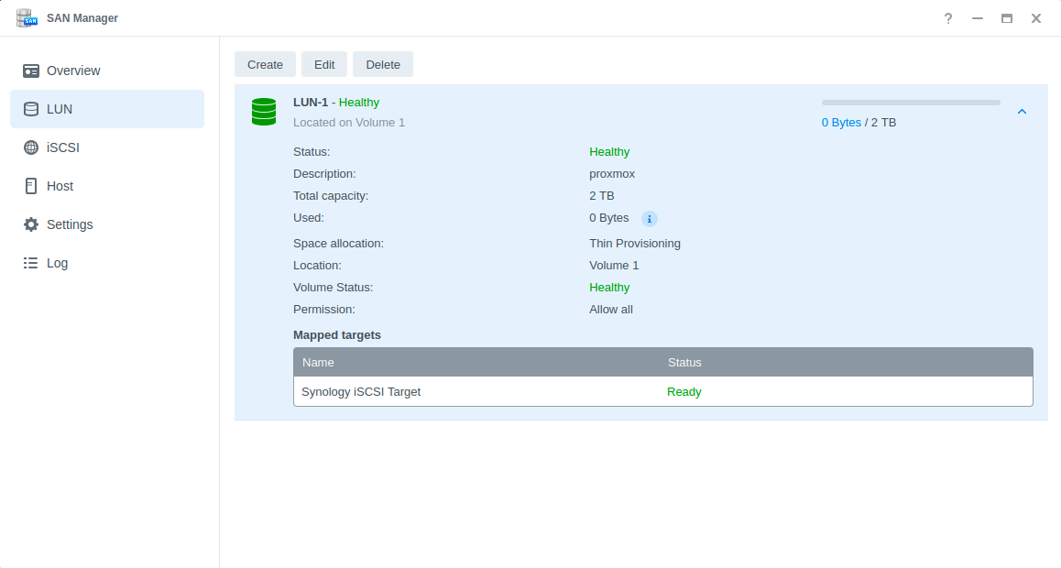This screenshot has height=568, width=1061.
Task: Click the LUN cylinder icon in sidebar
Action: pyautogui.click(x=31, y=109)
